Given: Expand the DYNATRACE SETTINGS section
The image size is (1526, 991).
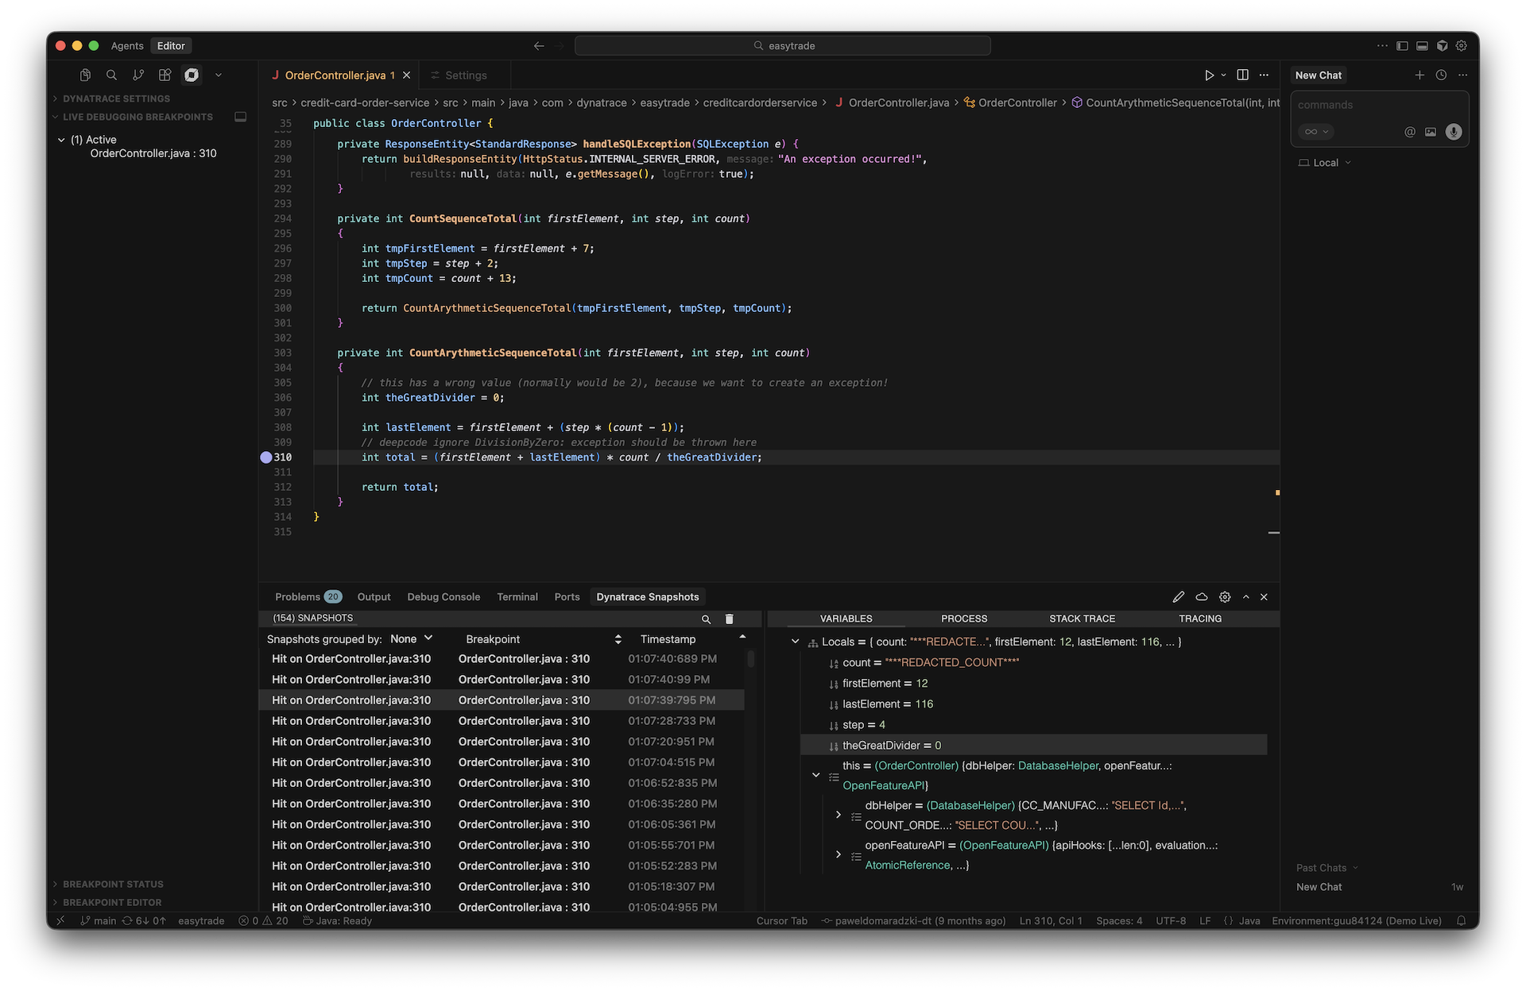Looking at the screenshot, I should [x=117, y=98].
